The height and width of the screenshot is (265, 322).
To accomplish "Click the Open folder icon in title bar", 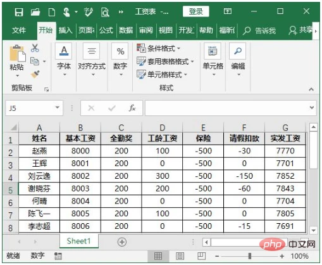I will (35, 12).
